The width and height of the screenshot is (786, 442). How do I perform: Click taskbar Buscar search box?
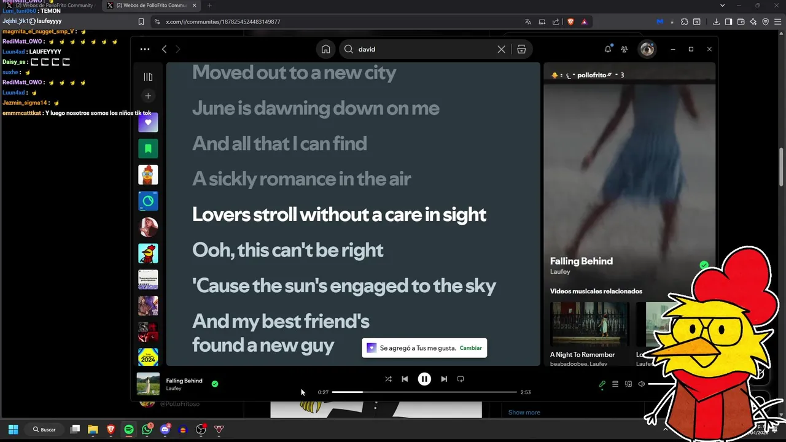coord(45,429)
